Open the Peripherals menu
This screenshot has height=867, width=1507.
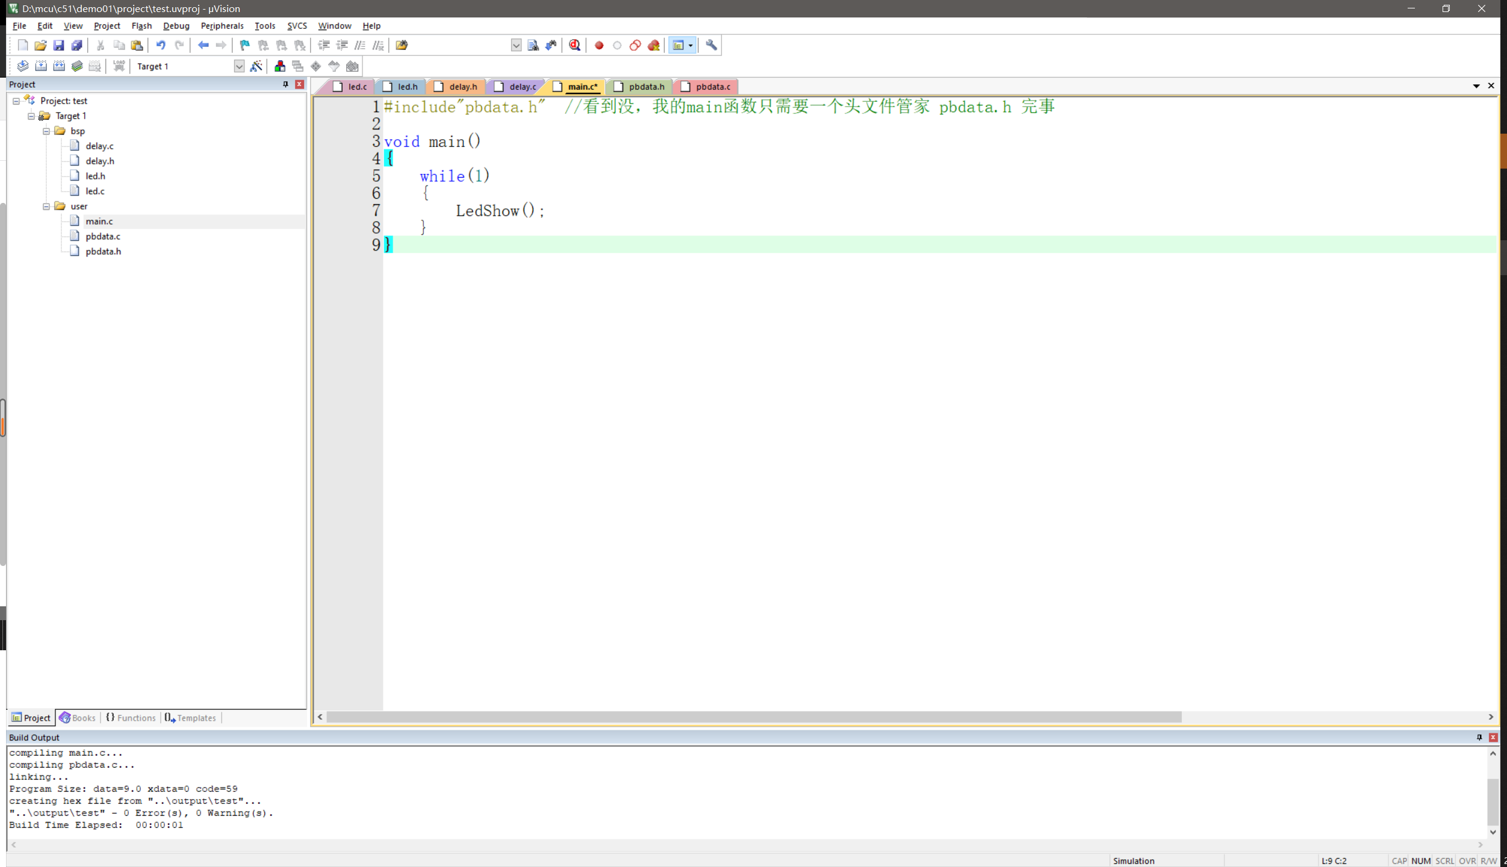click(x=222, y=25)
